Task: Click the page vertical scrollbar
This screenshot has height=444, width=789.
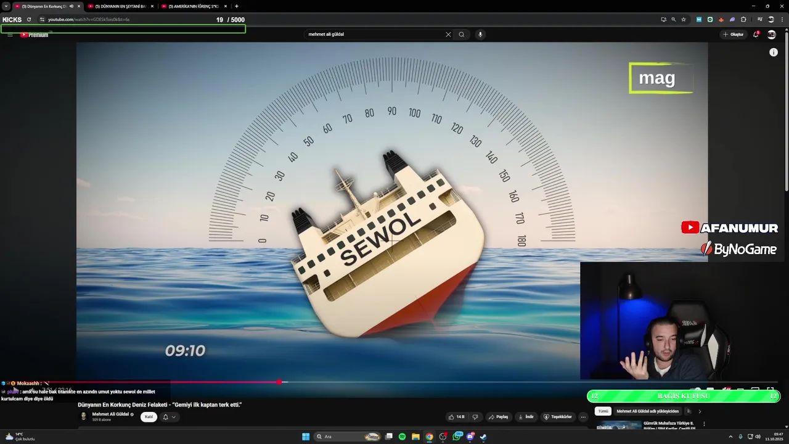Action: point(787,111)
